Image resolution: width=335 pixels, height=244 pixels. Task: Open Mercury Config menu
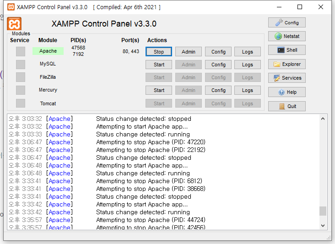click(x=218, y=90)
